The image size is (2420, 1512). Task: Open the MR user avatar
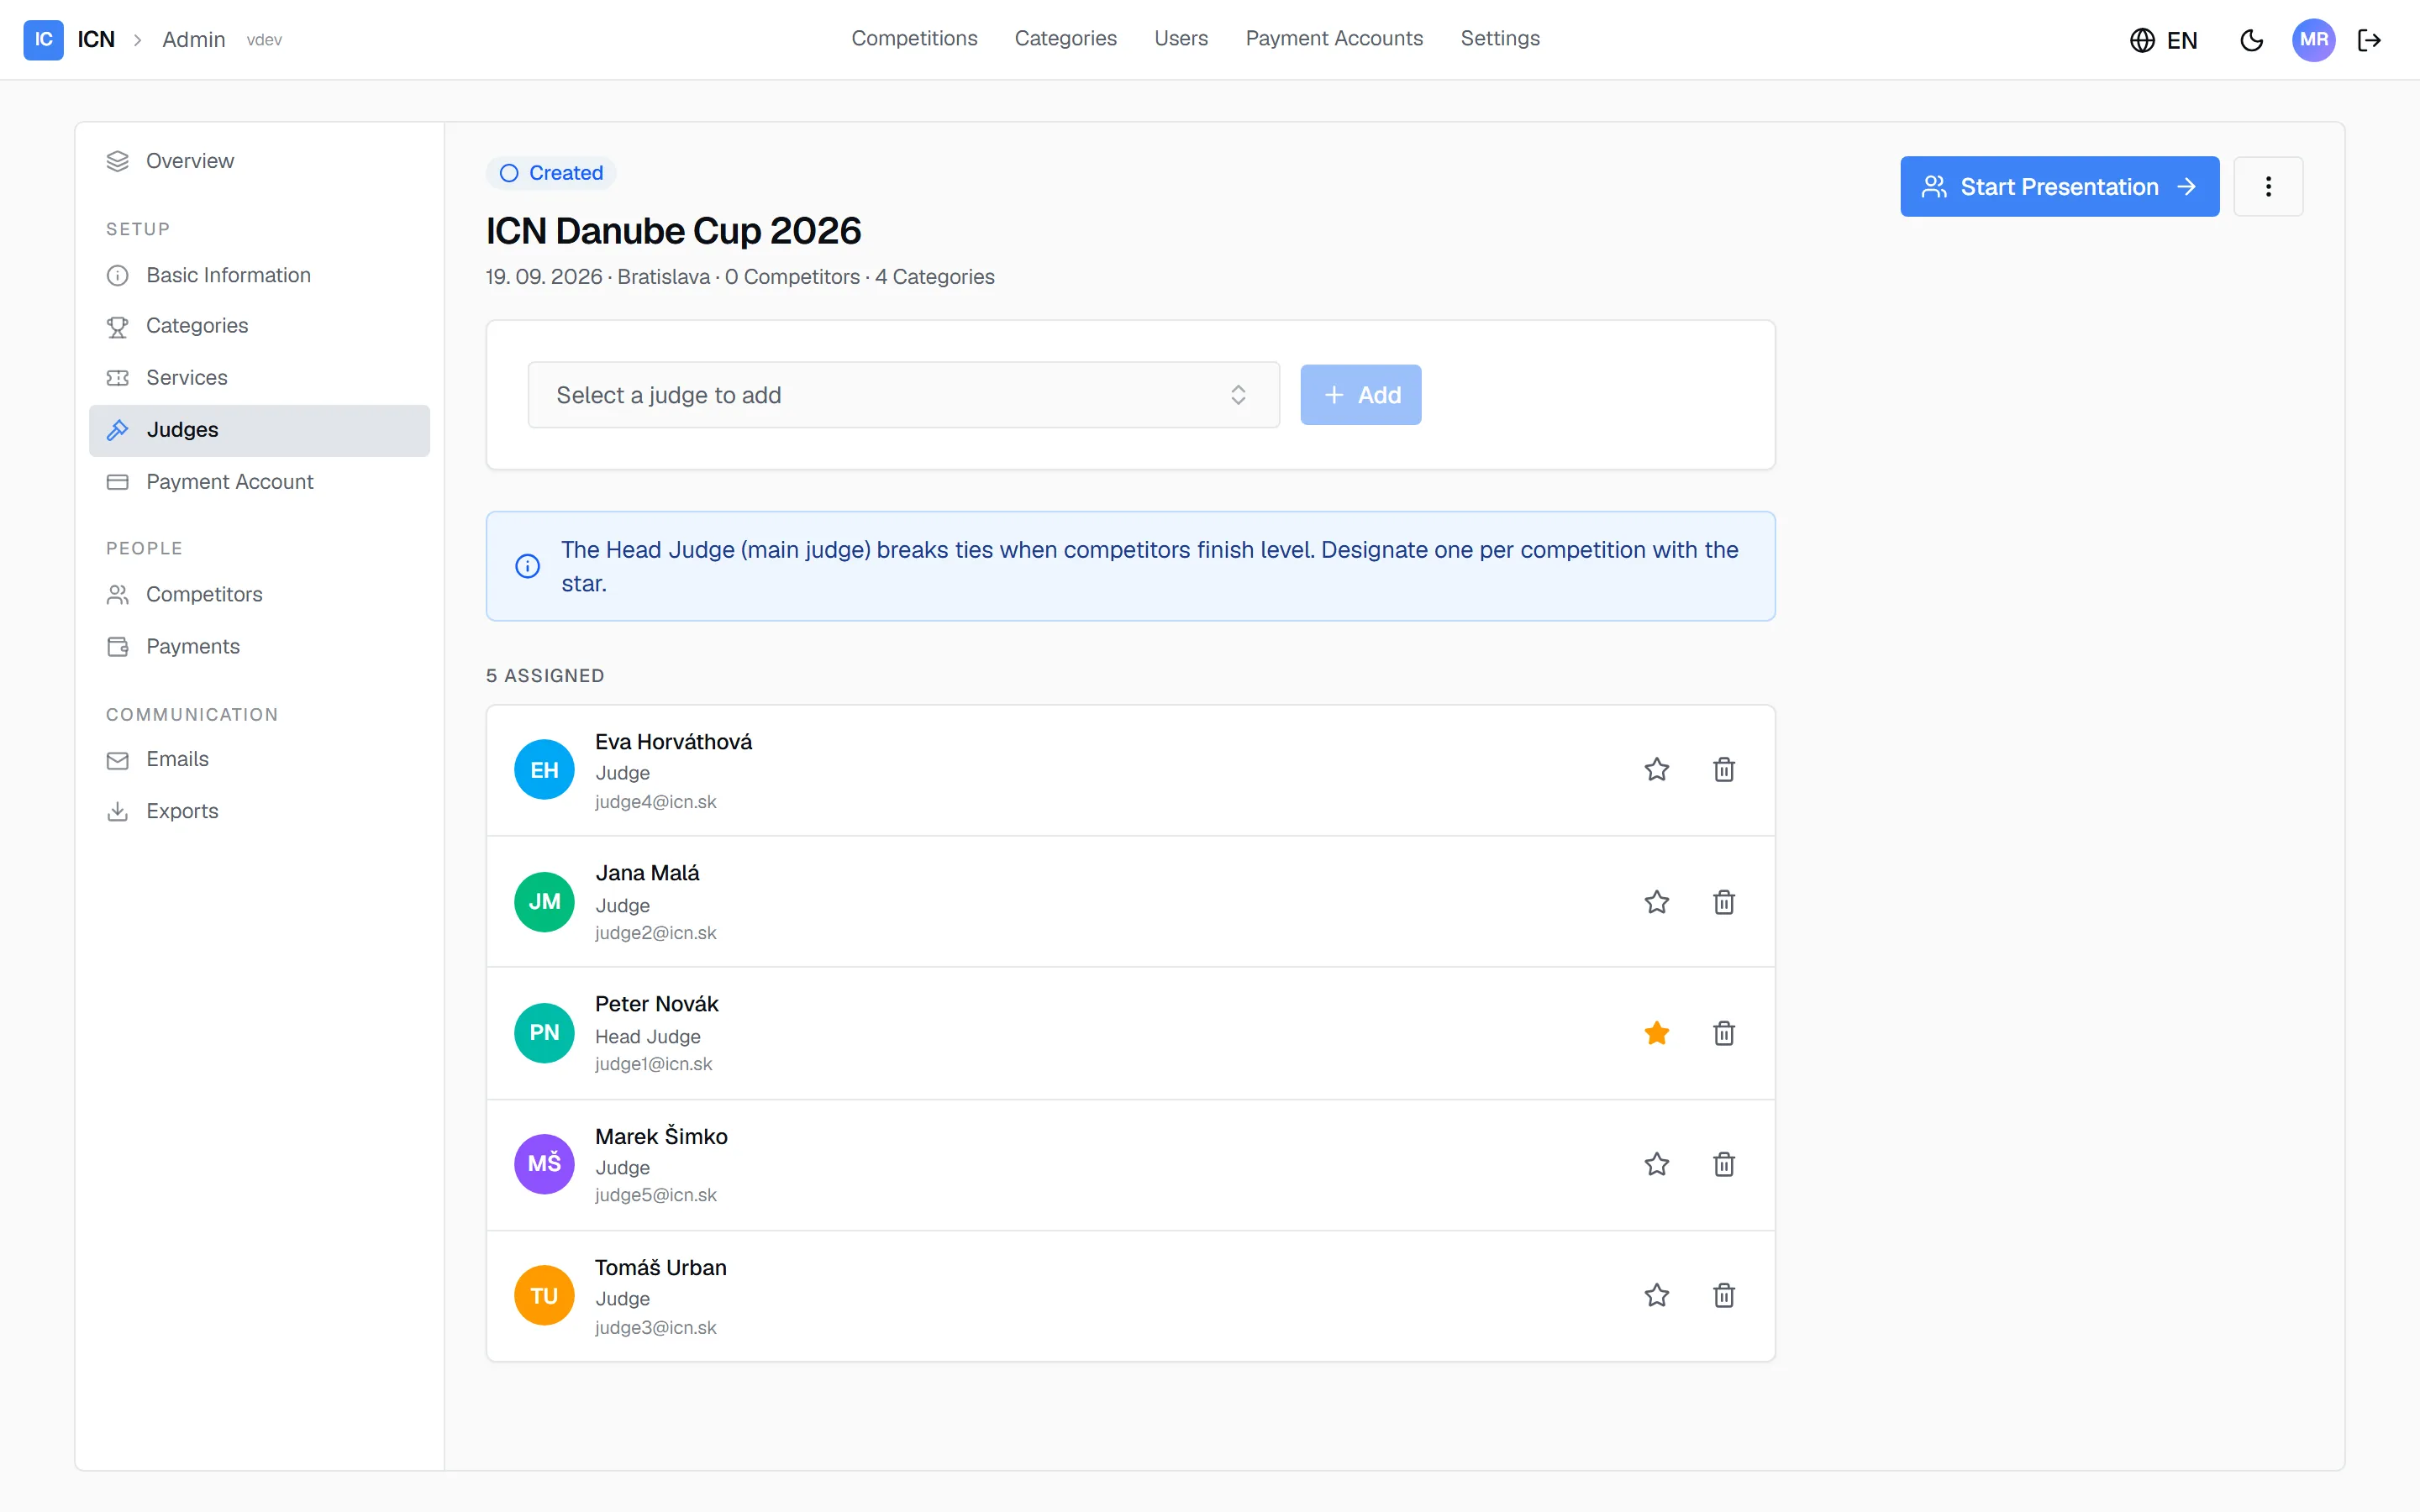coord(2313,40)
